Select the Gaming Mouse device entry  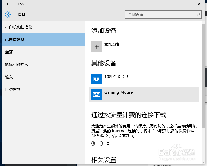[x=144, y=95]
